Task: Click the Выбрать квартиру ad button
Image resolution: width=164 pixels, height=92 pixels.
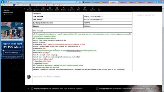Action: tap(12, 53)
